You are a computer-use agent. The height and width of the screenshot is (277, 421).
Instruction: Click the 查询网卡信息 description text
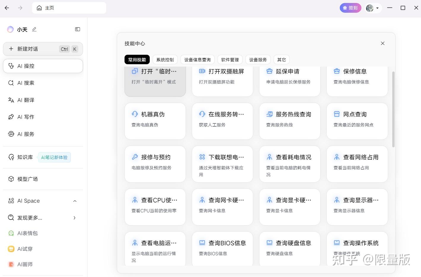pyautogui.click(x=212, y=211)
